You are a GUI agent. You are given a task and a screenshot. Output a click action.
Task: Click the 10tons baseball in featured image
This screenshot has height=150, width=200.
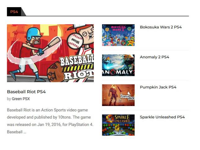point(75,40)
